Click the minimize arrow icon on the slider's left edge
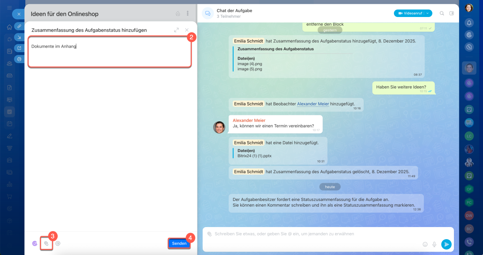483x255 pixels. [x=19, y=37]
